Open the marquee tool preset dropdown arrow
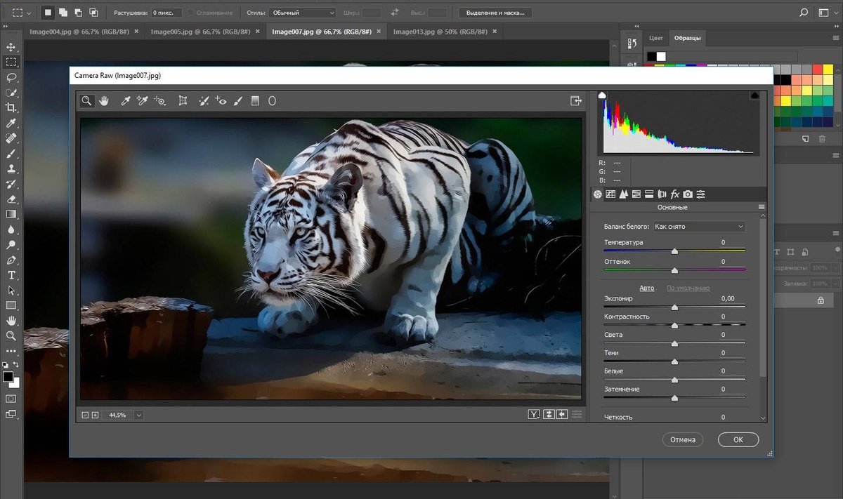843x499 pixels. pyautogui.click(x=28, y=13)
